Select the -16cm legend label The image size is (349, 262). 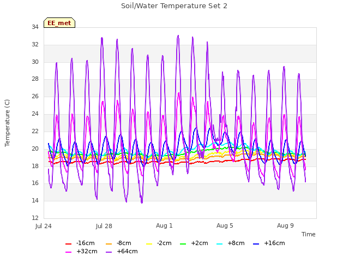86,243
